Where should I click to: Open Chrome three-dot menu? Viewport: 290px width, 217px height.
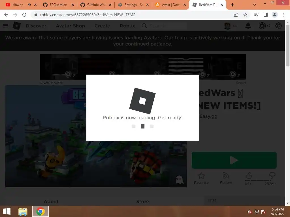[x=284, y=15]
